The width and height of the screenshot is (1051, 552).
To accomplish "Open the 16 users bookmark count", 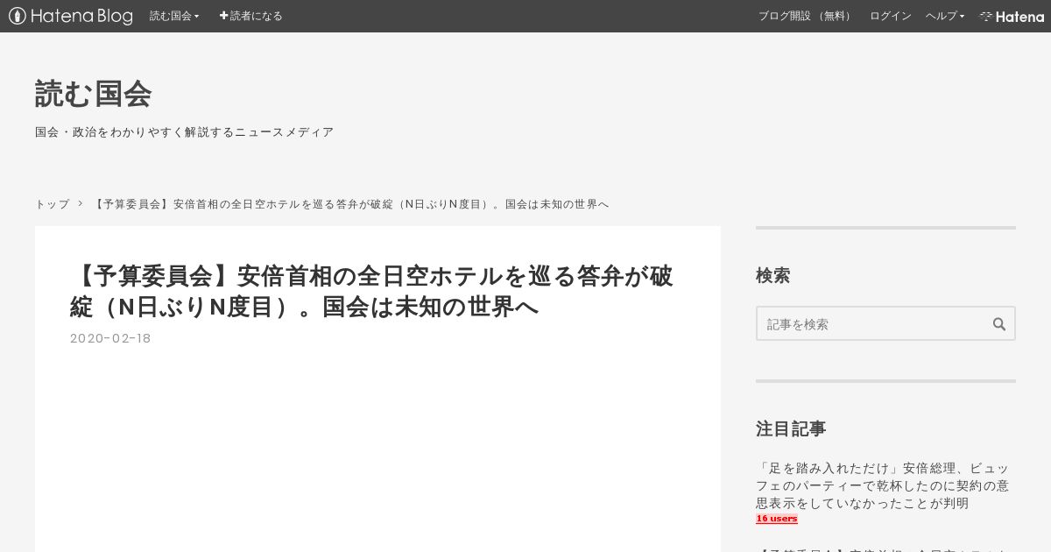I will click(777, 519).
